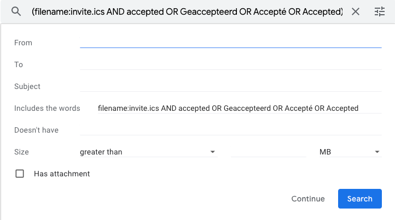Focus the "Doesn't have" input field
395x220 pixels.
pyautogui.click(x=230, y=130)
